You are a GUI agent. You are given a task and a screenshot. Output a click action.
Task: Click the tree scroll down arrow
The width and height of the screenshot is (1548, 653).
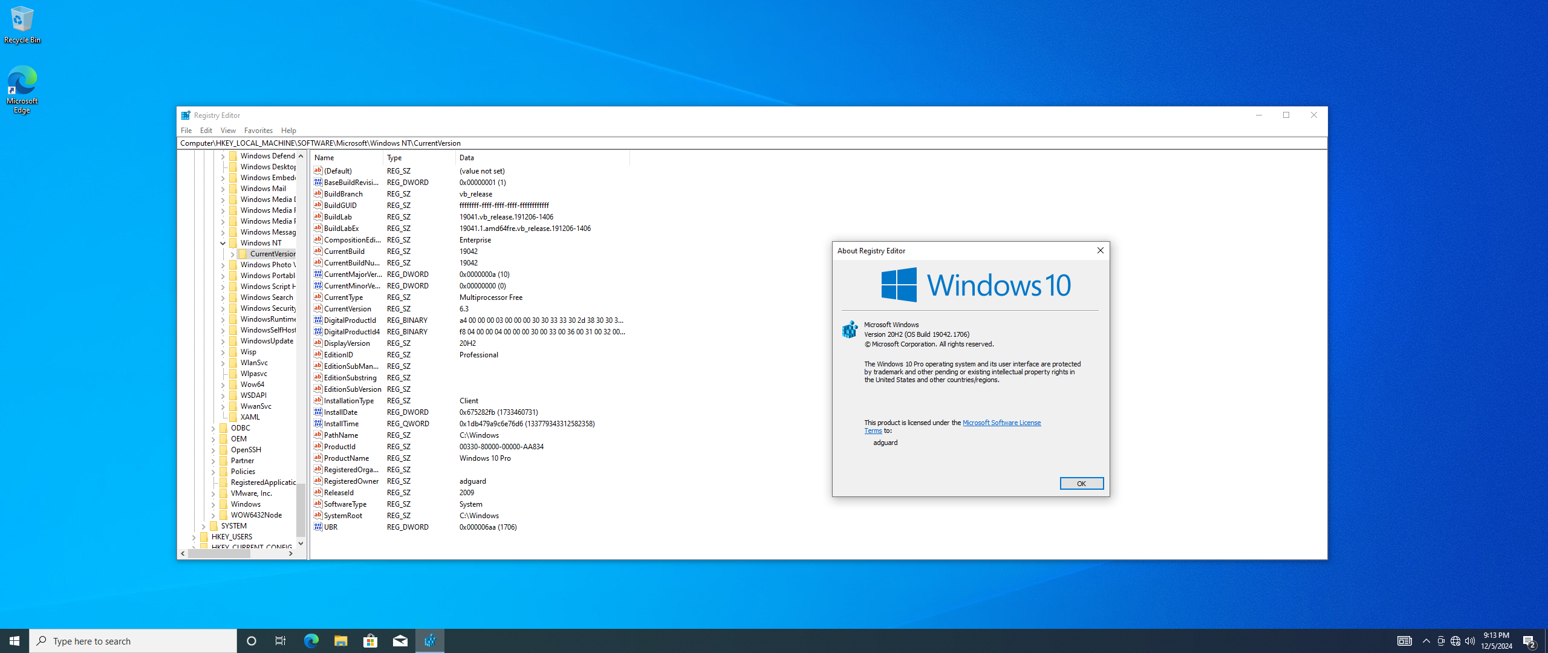coord(301,544)
